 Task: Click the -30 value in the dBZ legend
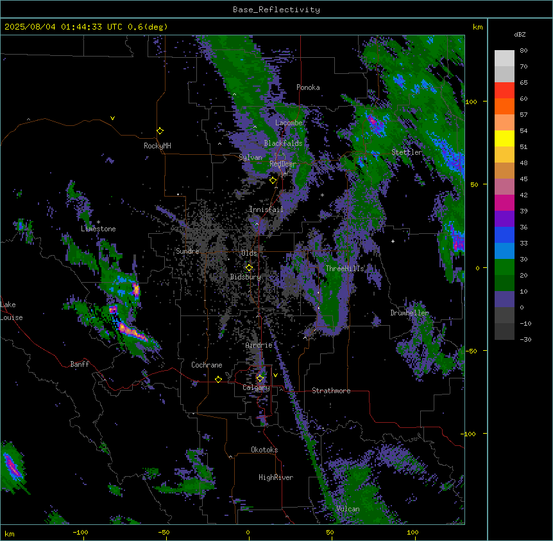[525, 339]
